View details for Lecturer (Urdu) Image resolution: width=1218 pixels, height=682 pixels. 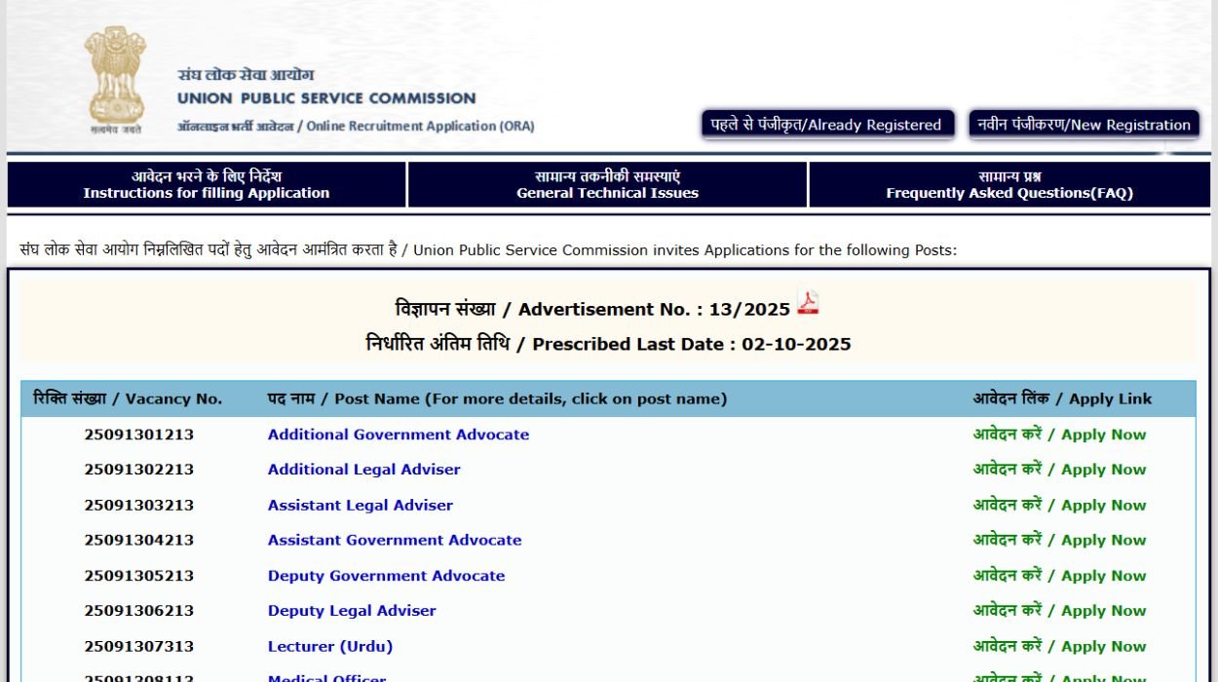pos(331,646)
